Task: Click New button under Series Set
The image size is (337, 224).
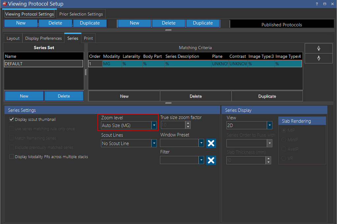Action: [24, 96]
